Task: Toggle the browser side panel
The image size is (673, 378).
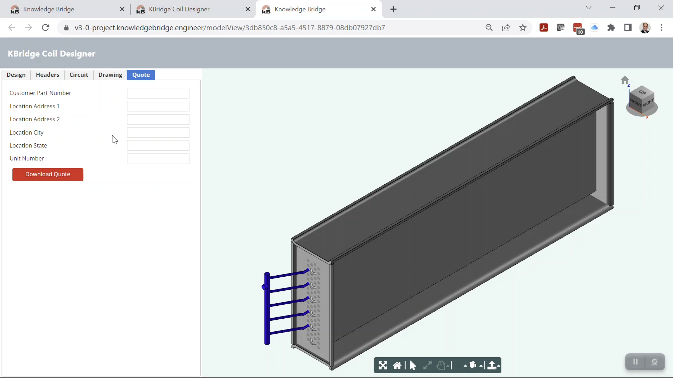Action: [x=628, y=28]
